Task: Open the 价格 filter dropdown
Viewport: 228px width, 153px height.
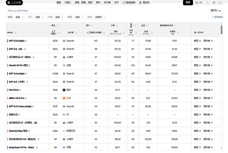Action: (55, 17)
